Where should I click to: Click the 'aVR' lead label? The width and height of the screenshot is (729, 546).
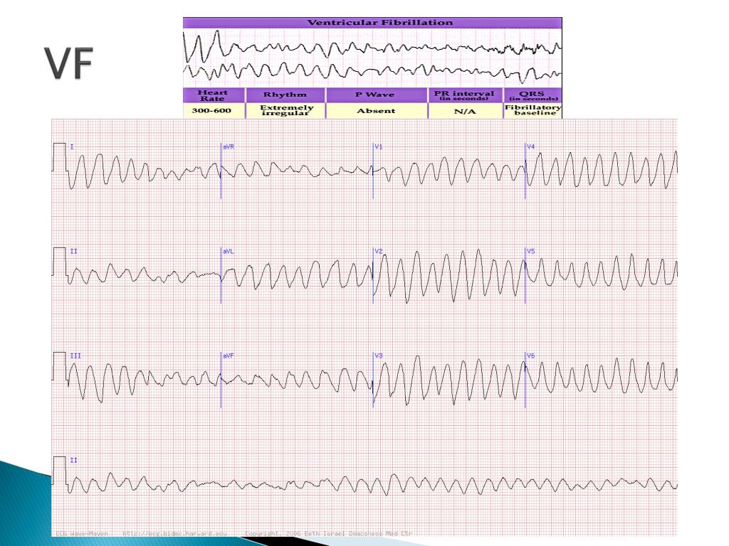[229, 146]
